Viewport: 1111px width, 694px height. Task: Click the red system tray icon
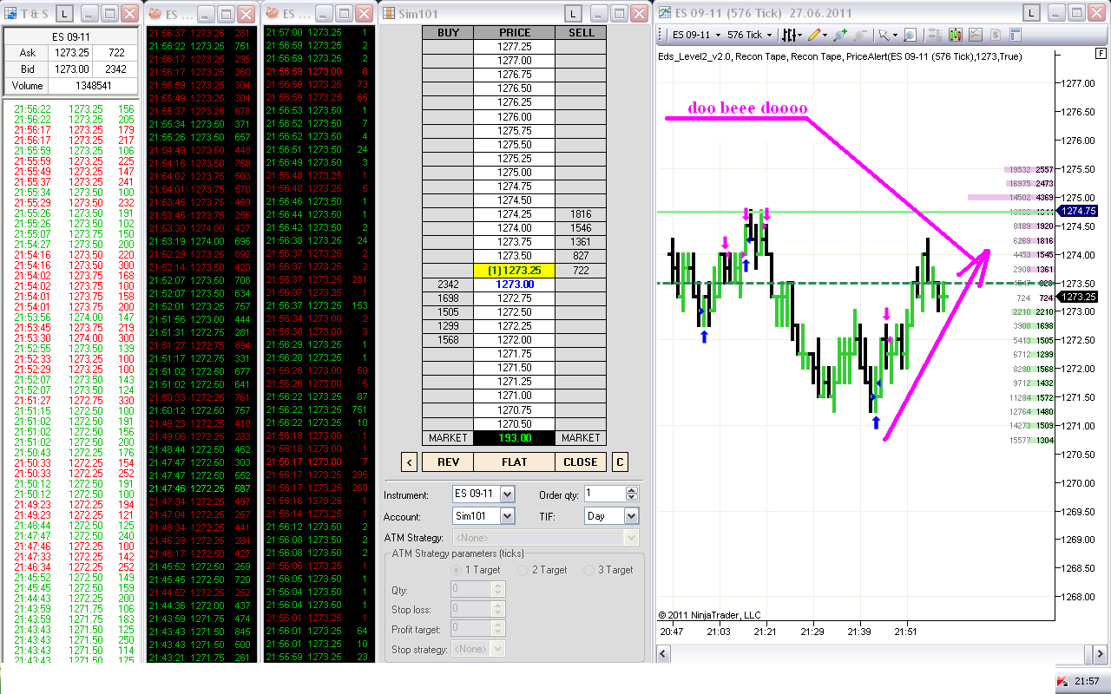point(1062,682)
